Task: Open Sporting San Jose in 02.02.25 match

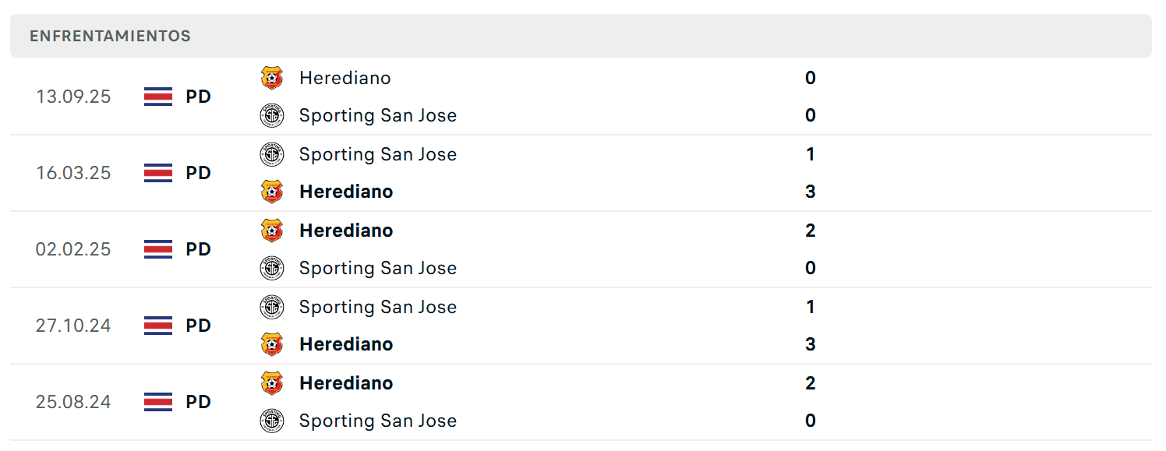Action: [x=377, y=268]
